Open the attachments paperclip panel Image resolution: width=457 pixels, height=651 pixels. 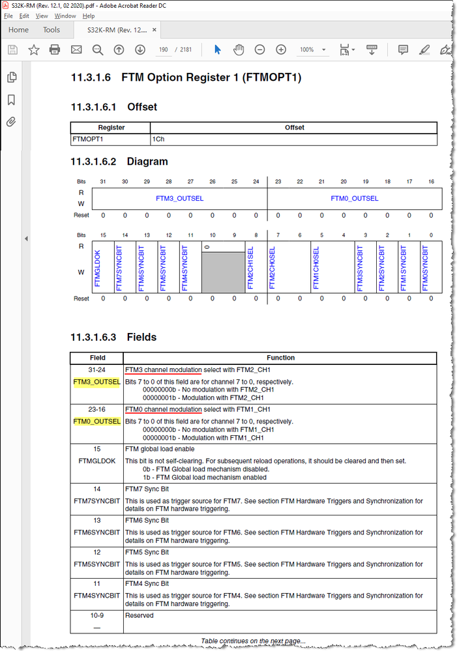[11, 122]
